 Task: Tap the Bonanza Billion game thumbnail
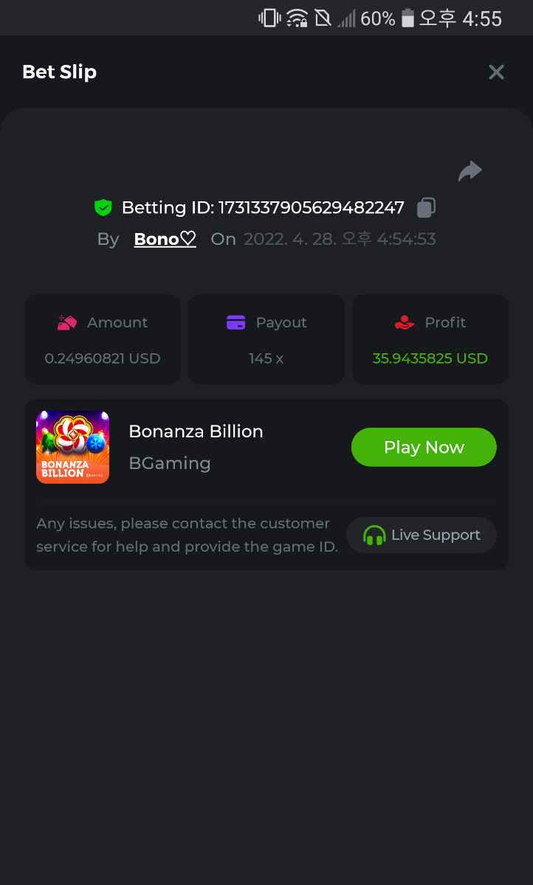72,447
